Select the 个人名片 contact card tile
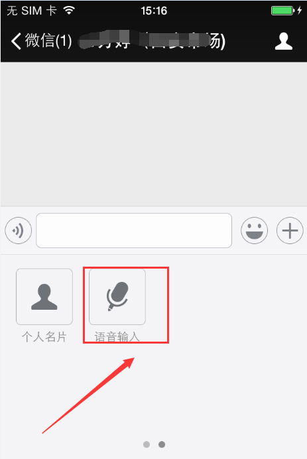Image resolution: width=307 pixels, height=459 pixels. [x=44, y=296]
